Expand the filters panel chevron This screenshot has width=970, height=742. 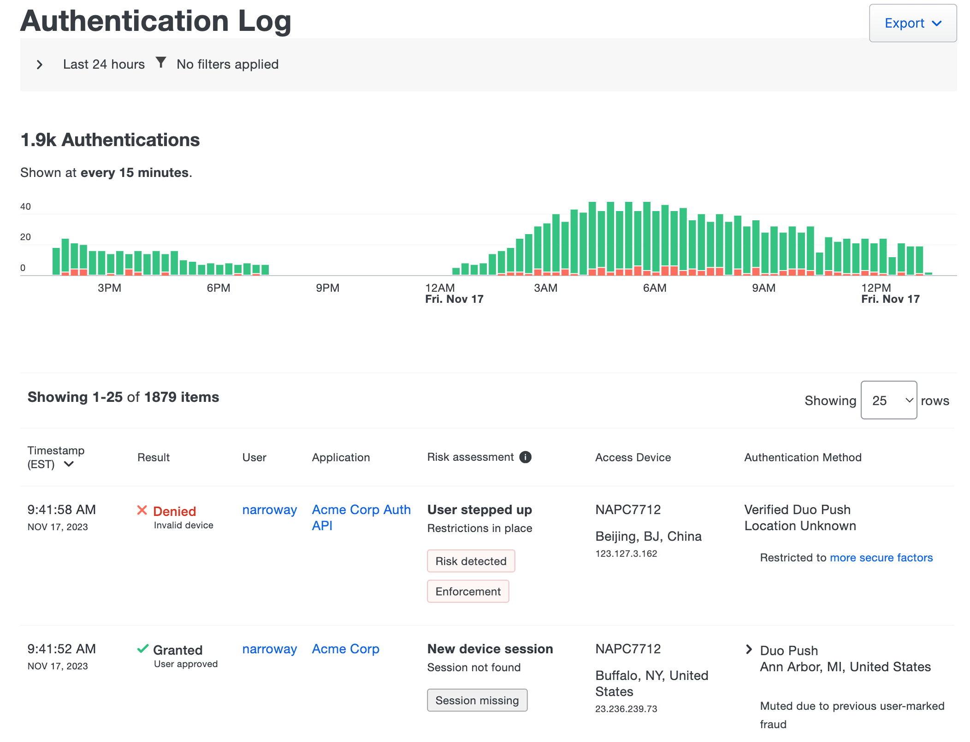click(x=39, y=65)
